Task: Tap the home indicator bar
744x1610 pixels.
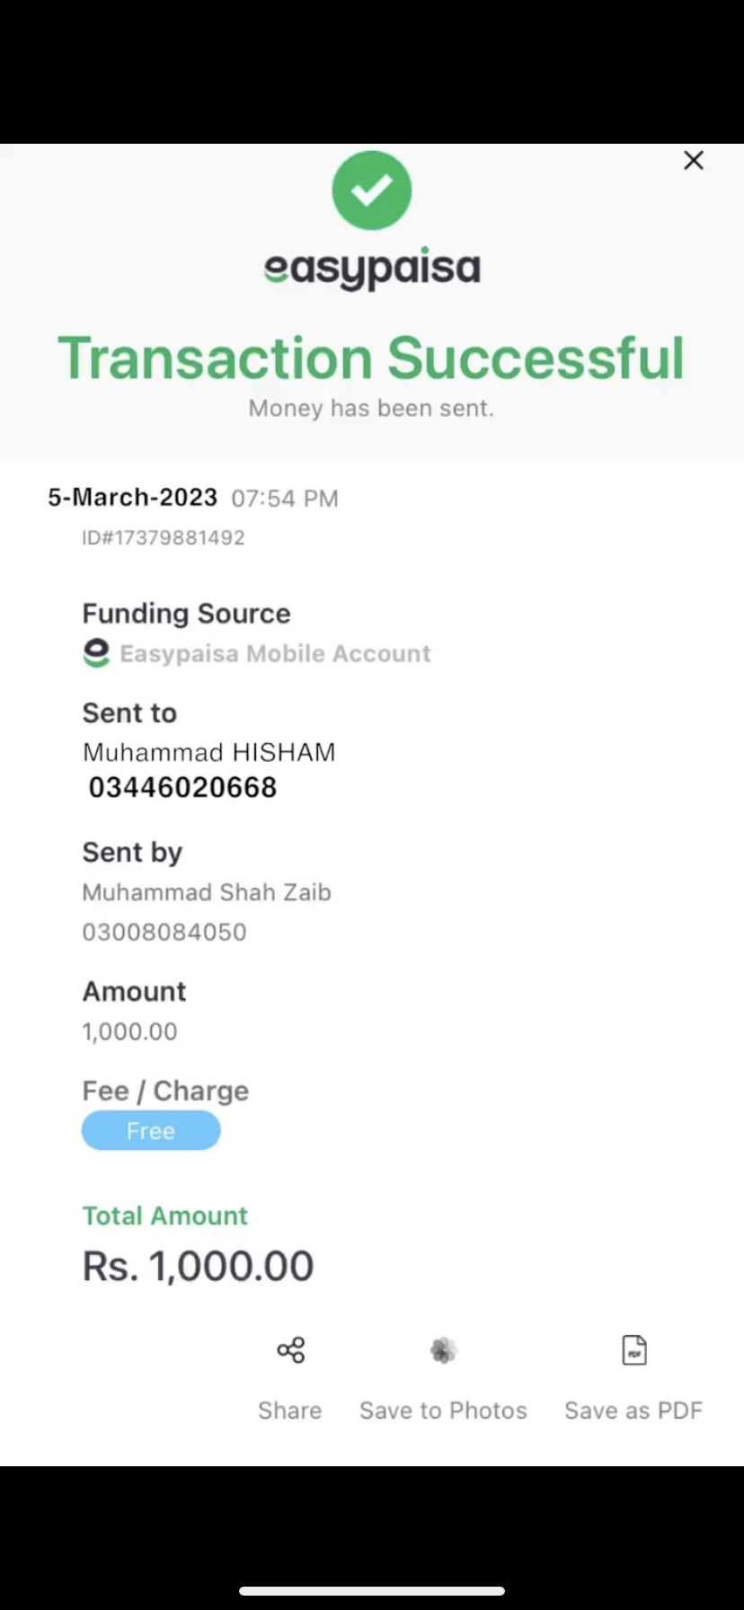Action: [x=371, y=1590]
